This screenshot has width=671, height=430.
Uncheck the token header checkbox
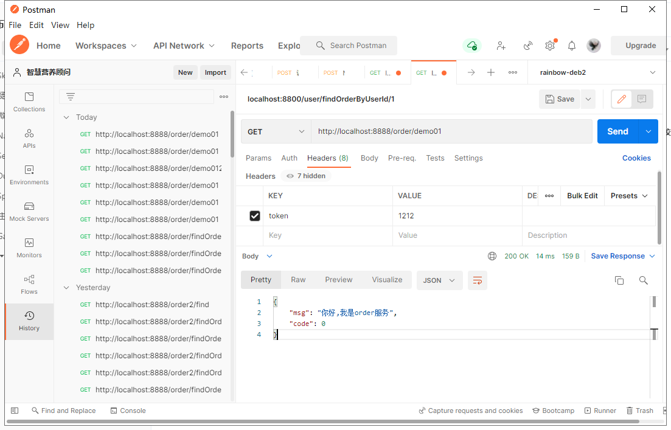[x=255, y=216]
